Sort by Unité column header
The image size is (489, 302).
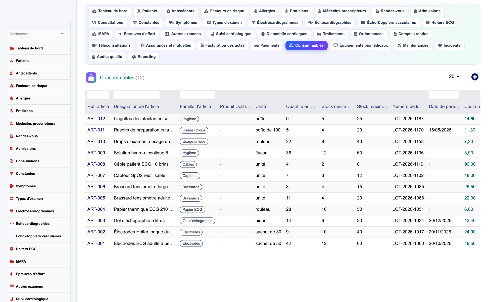click(261, 106)
